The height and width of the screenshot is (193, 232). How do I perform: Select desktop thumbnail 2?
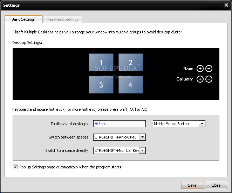coord(131,62)
